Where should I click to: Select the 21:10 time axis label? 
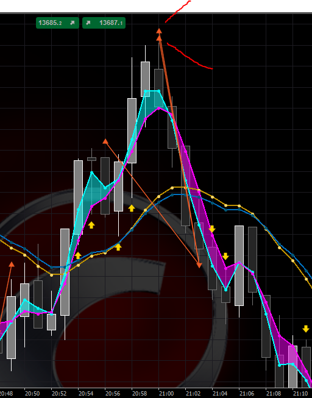click(300, 394)
